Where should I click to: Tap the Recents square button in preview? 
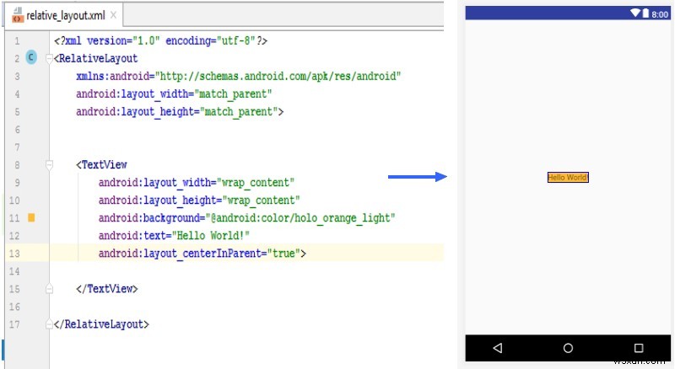(639, 347)
